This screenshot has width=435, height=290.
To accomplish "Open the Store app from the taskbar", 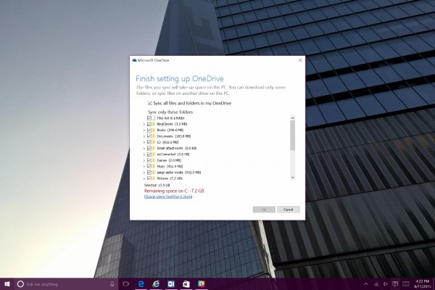I will click(x=186, y=284).
